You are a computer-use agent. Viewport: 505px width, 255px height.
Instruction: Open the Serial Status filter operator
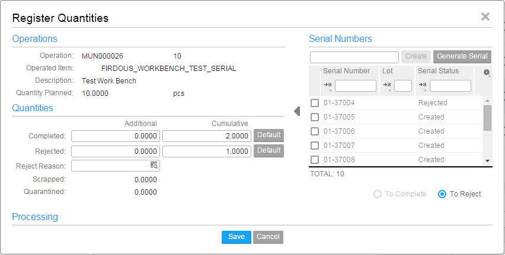point(423,86)
